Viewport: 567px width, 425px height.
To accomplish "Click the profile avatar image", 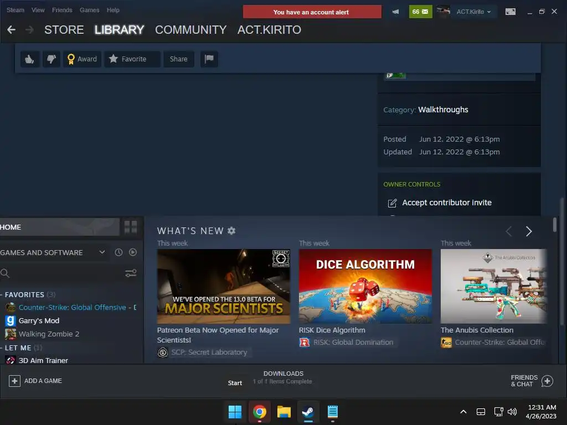I will [x=443, y=12].
